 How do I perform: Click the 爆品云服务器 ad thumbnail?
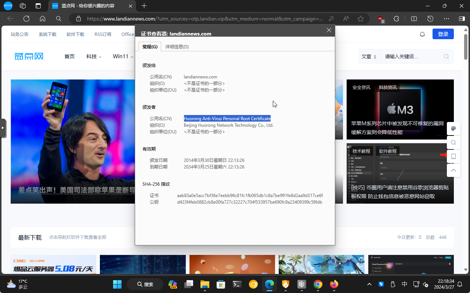coord(54,264)
